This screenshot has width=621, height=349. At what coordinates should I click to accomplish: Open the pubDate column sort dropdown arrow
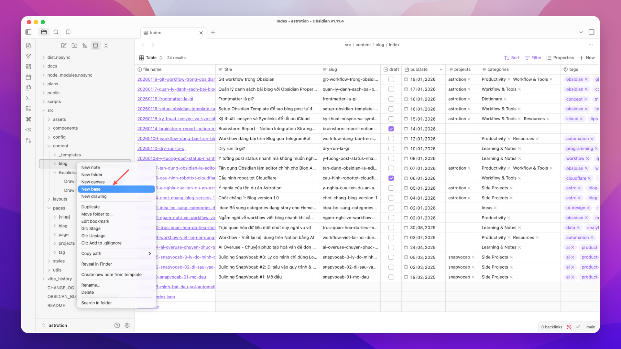pyautogui.click(x=441, y=69)
